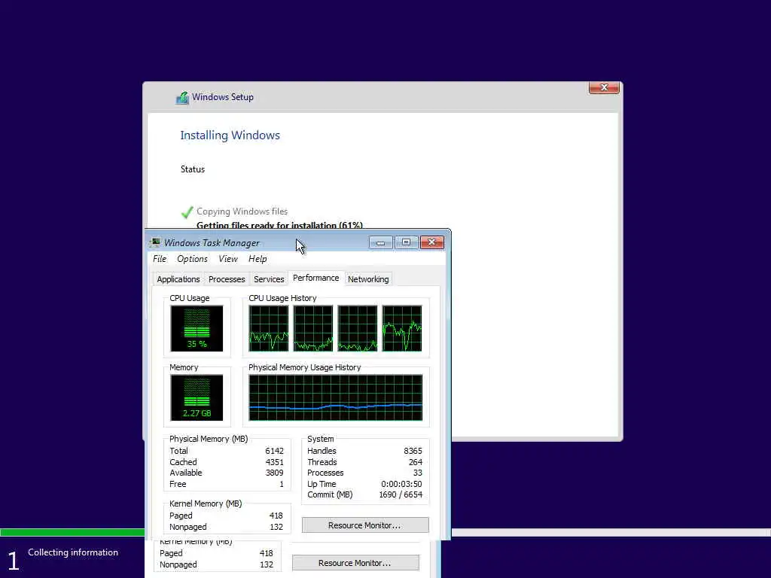Click the Commit value 1690 / 6654

pos(401,494)
